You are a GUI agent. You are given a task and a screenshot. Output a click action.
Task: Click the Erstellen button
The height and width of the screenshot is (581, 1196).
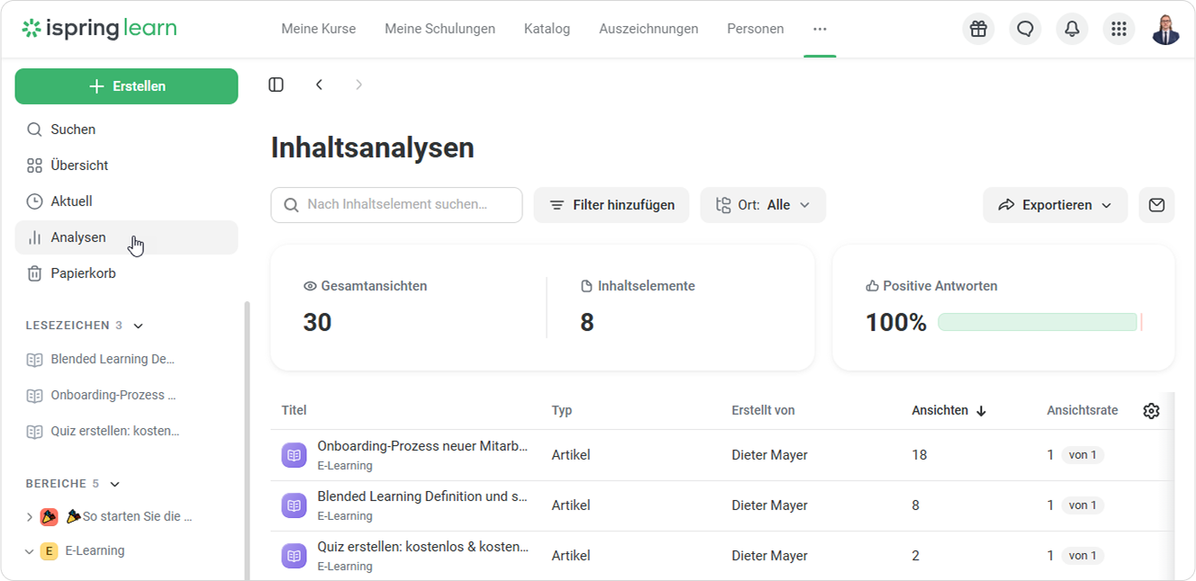[x=126, y=86]
